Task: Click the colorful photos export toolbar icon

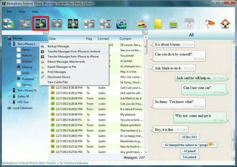Action: click(x=140, y=24)
